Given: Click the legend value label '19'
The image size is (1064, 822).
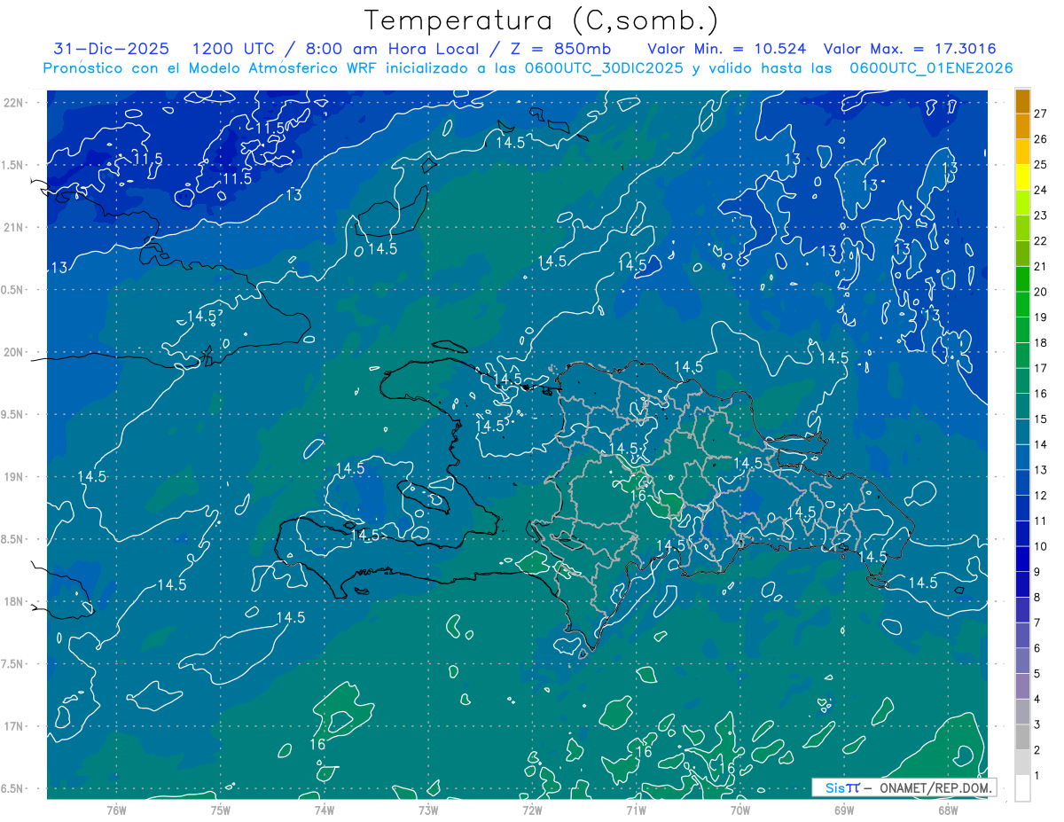Looking at the screenshot, I should click(x=1040, y=317).
